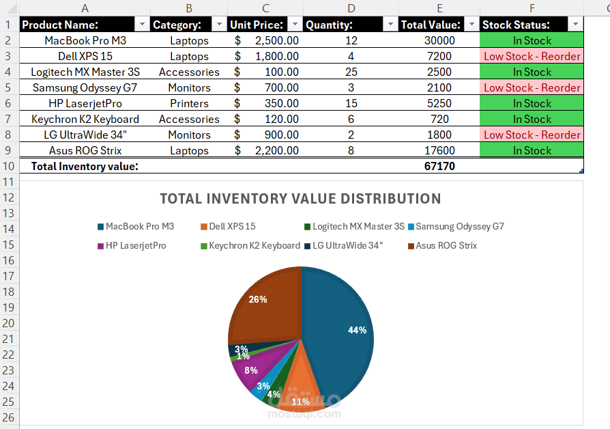The height and width of the screenshot is (429, 610).
Task: Click the quantity 25 cell
Action: coord(351,72)
